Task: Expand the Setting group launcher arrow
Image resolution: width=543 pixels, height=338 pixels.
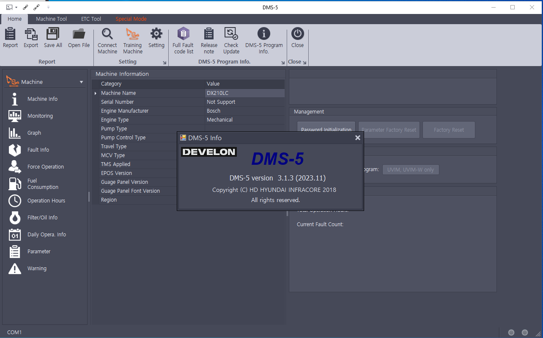Action: click(x=165, y=63)
